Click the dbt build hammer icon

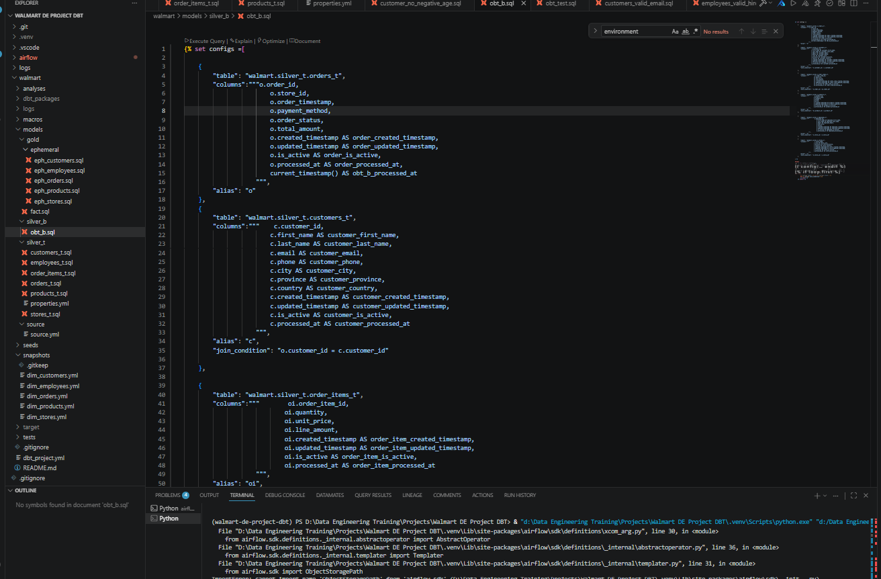pos(763,3)
